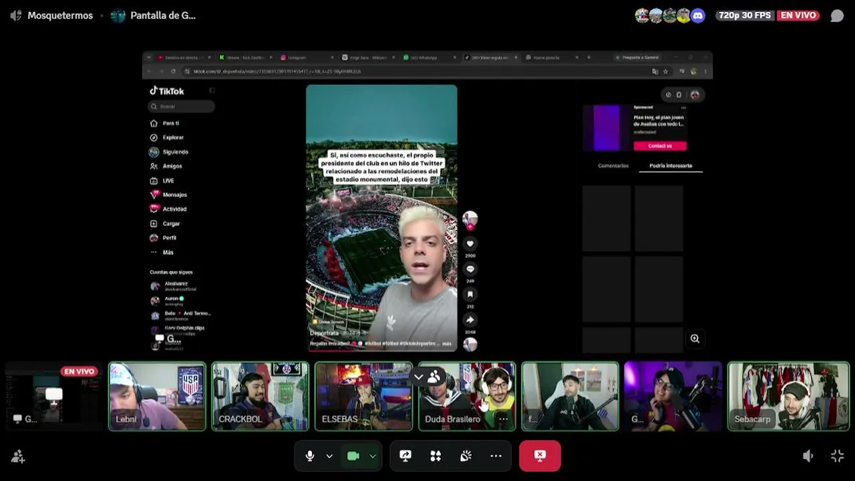
Task: Click the EN VIVO badge in header
Action: point(799,15)
